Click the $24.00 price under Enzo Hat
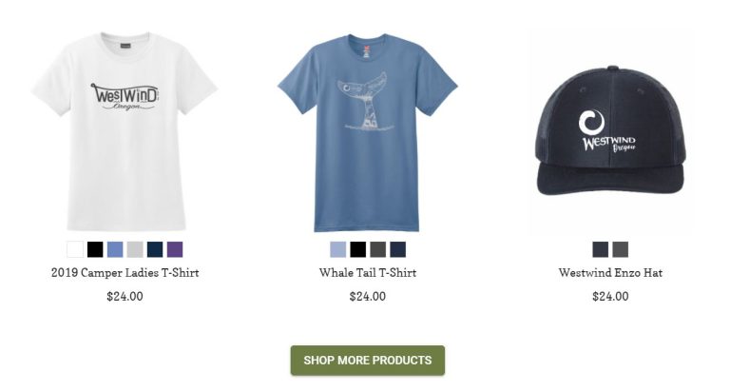 coord(610,297)
